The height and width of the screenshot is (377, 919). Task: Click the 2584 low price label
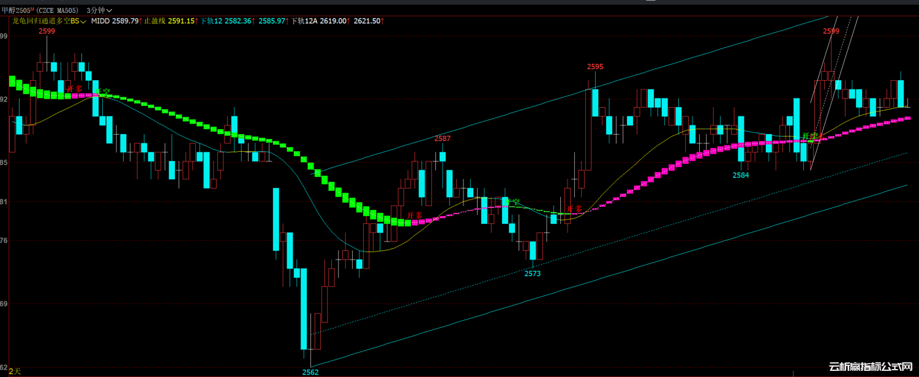click(741, 175)
